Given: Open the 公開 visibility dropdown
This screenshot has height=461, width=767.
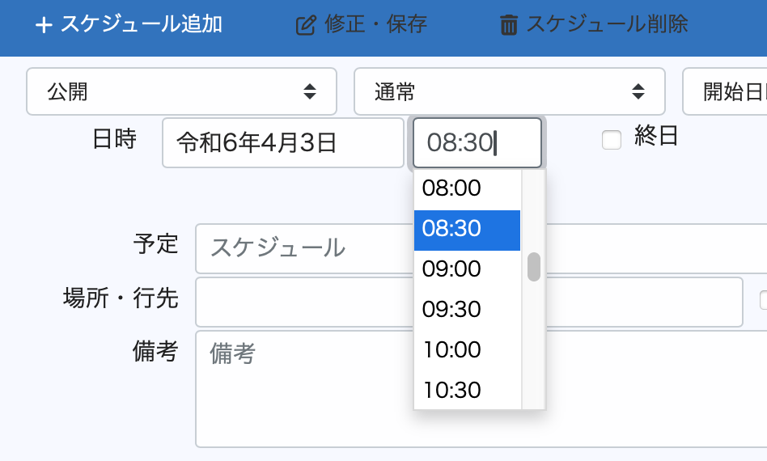Looking at the screenshot, I should tap(181, 91).
